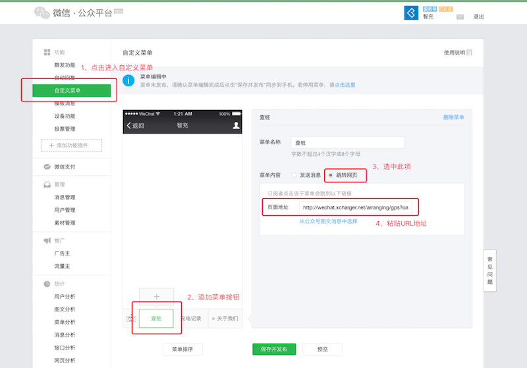Collapse the 推广 sidebar section
This screenshot has height=368, width=527.
click(x=59, y=240)
